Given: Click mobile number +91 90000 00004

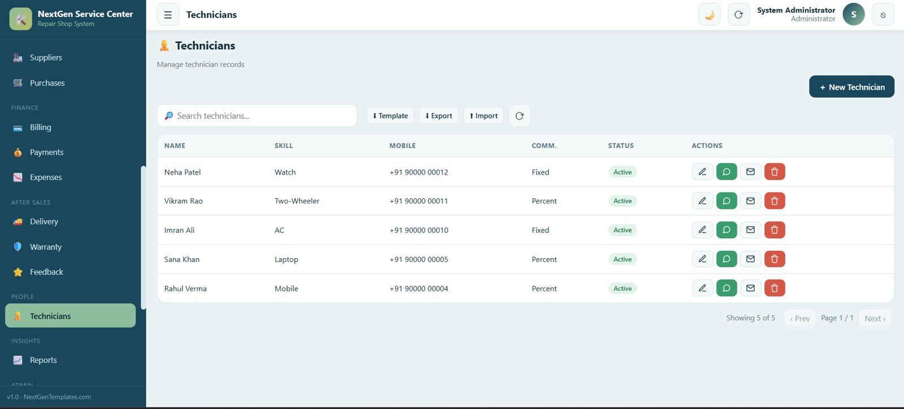Looking at the screenshot, I should coord(419,289).
